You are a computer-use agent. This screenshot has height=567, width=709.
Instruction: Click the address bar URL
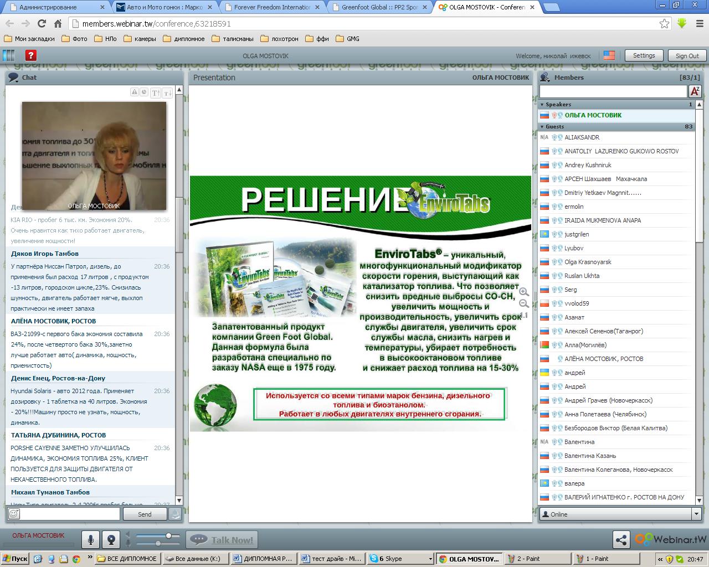click(x=157, y=24)
